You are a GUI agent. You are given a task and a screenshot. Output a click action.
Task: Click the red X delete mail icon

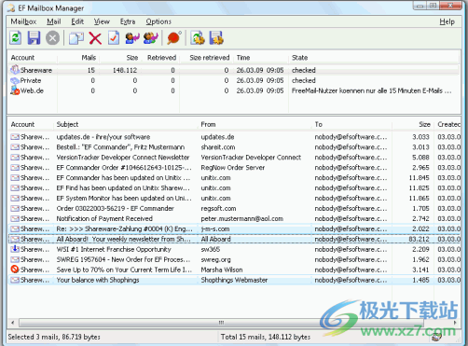(95, 38)
